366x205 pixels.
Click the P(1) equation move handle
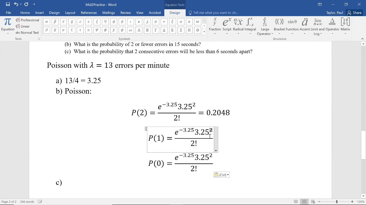point(146,129)
